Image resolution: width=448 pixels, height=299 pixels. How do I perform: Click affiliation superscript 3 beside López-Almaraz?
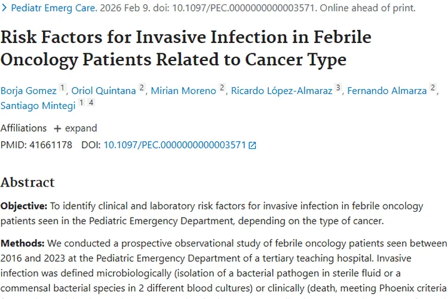pos(337,89)
